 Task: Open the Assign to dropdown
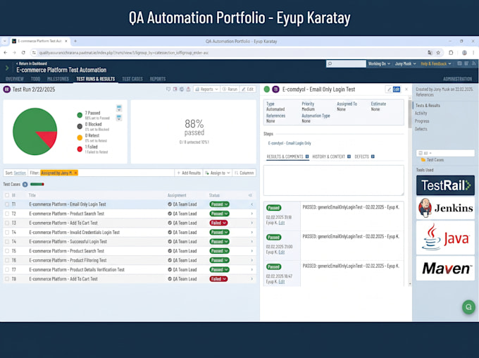point(217,173)
